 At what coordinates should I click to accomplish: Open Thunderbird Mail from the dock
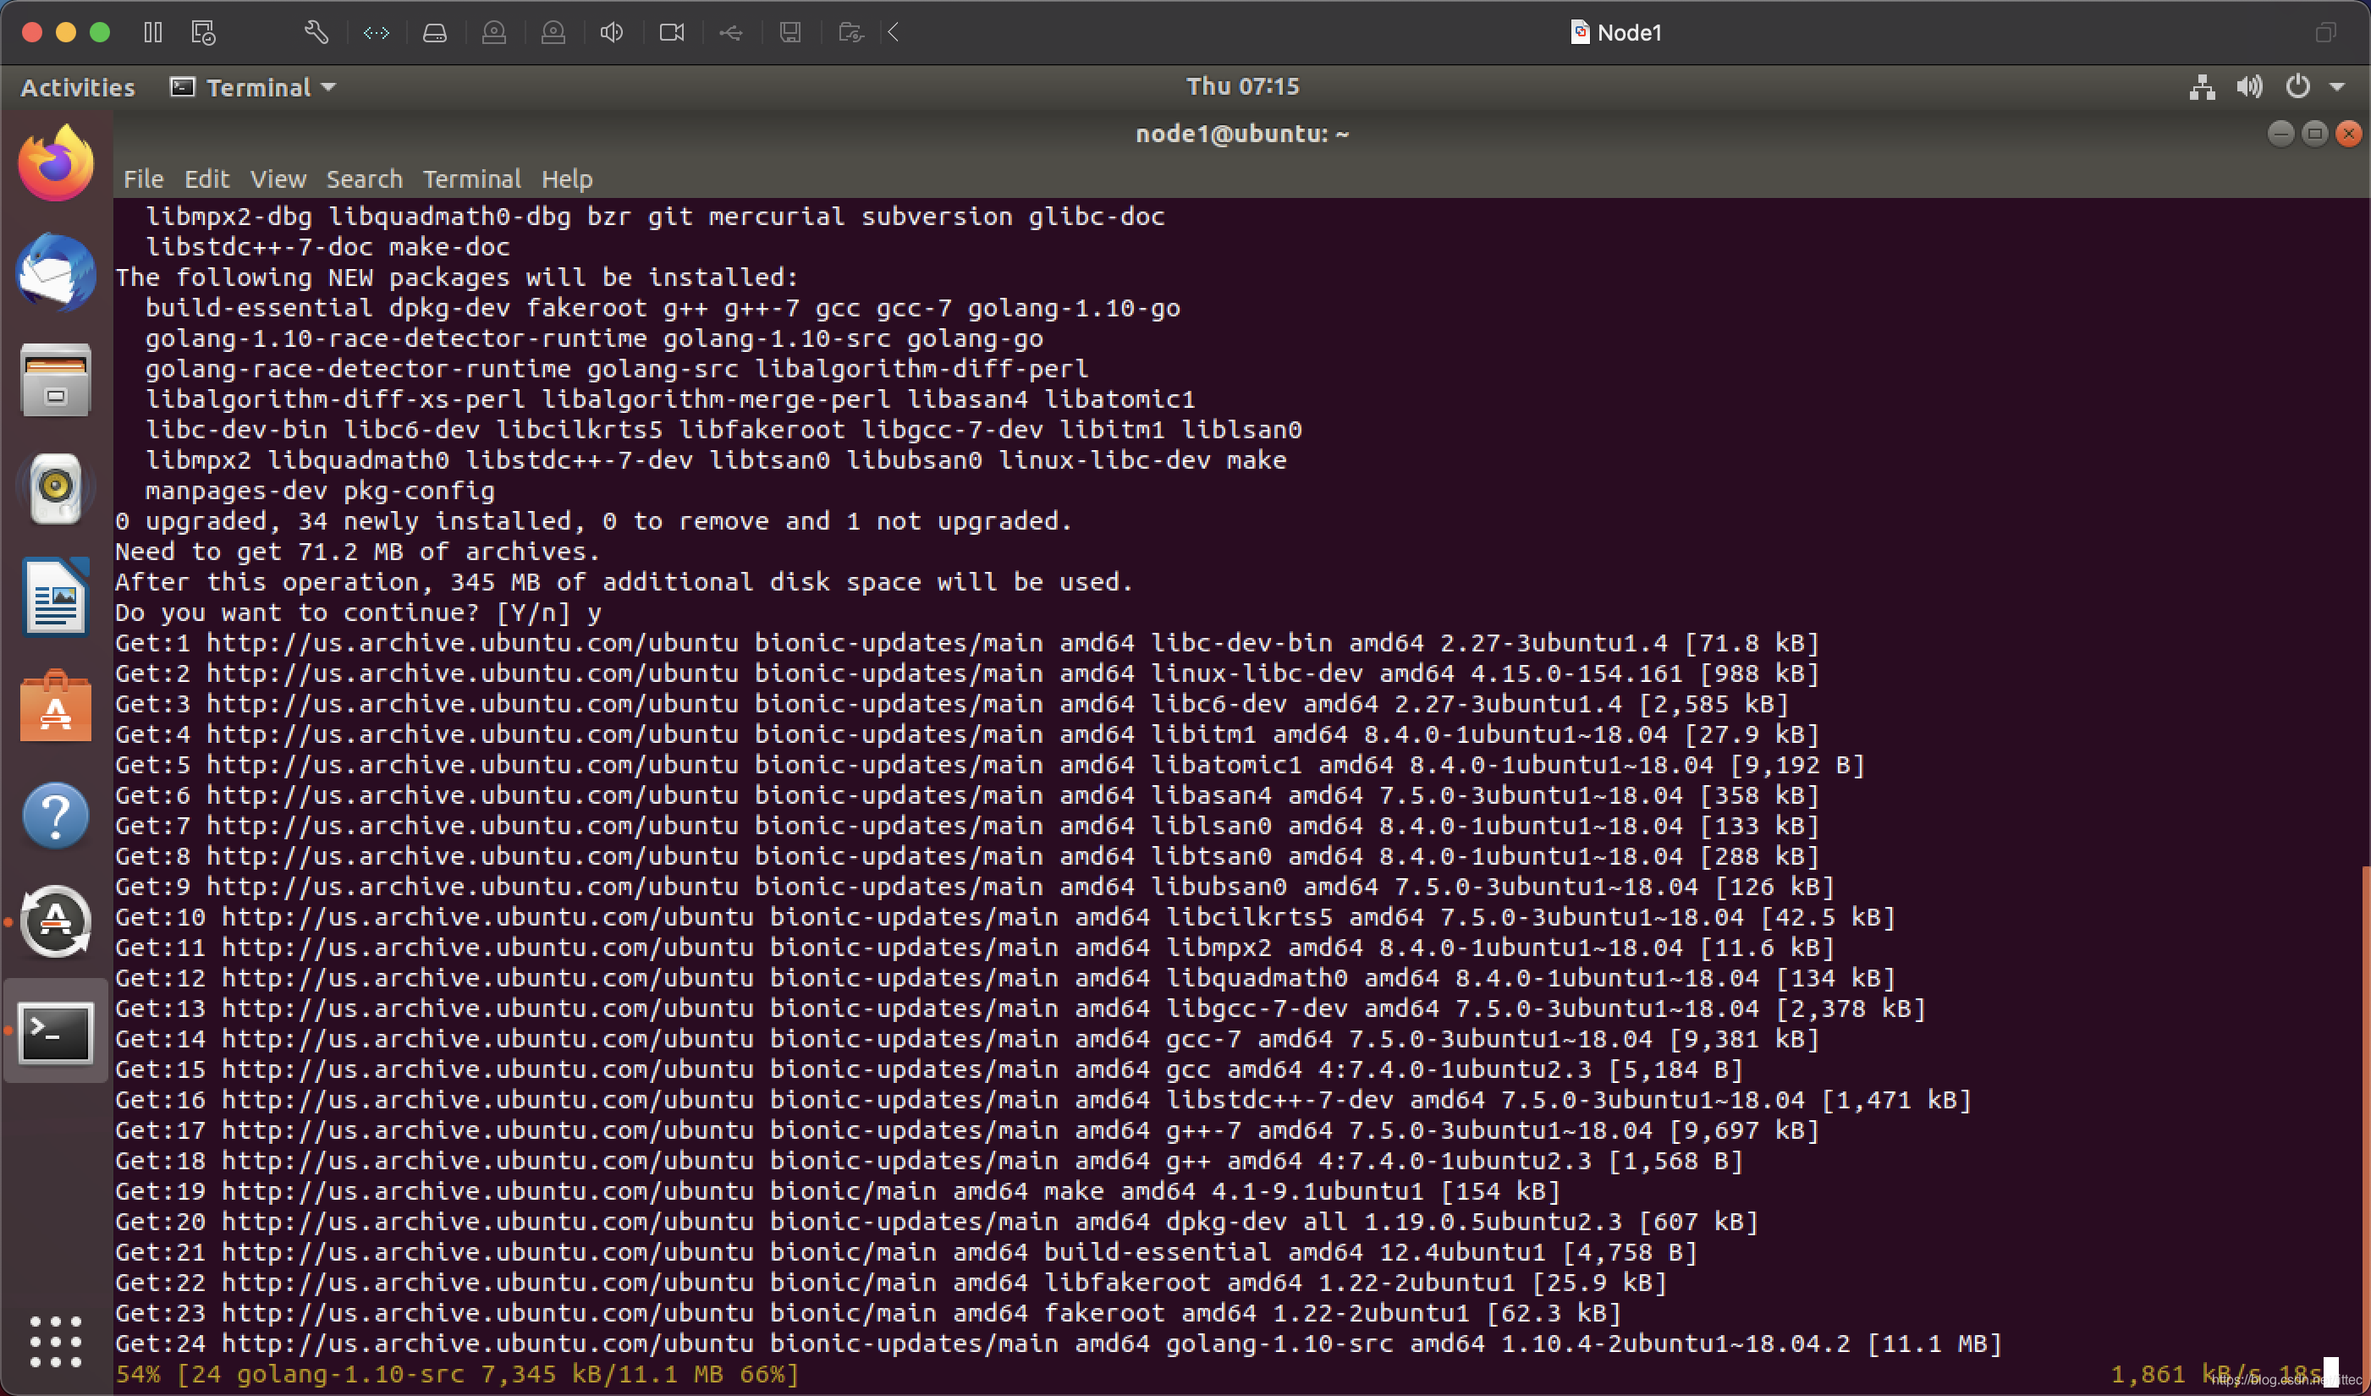pos(56,272)
